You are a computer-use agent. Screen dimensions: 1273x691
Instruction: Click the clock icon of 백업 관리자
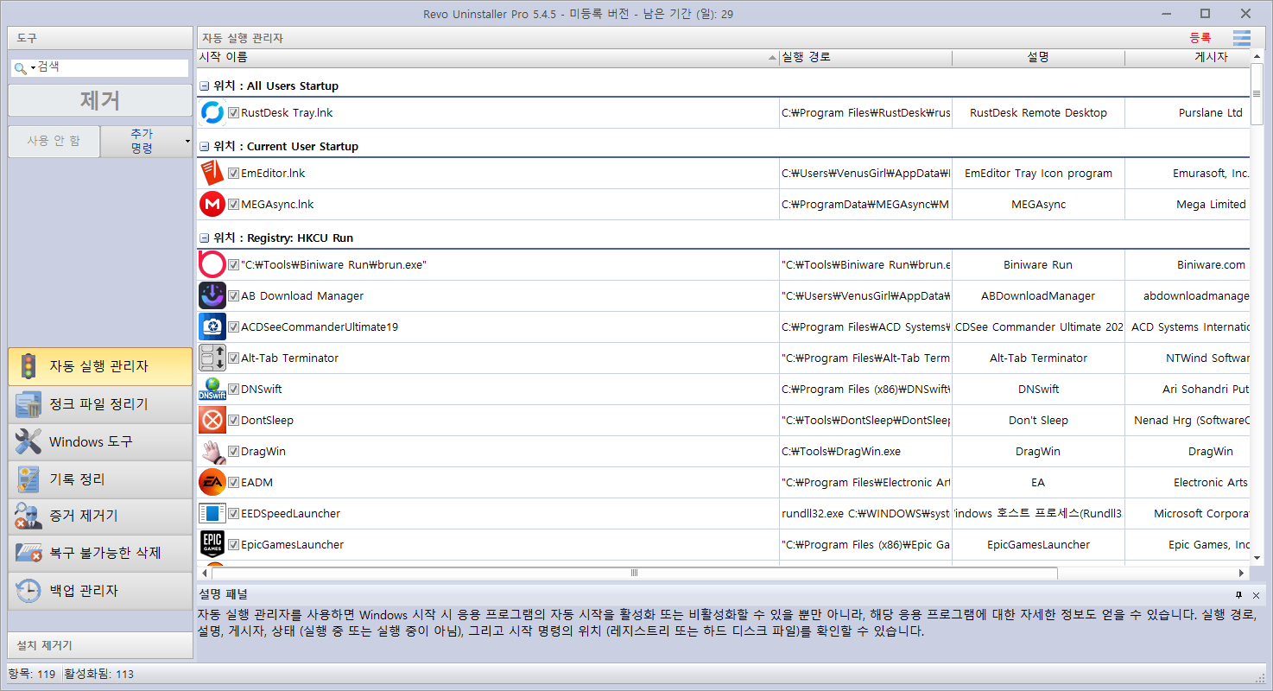coord(28,591)
